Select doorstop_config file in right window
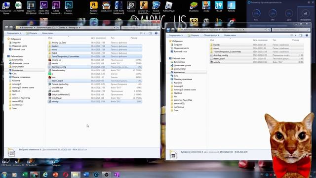The image size is (316, 178). coord(257,55)
